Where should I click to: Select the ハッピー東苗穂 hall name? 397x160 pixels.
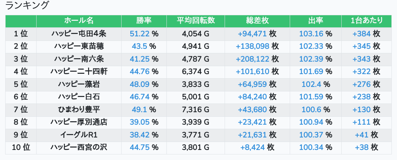coord(79,46)
